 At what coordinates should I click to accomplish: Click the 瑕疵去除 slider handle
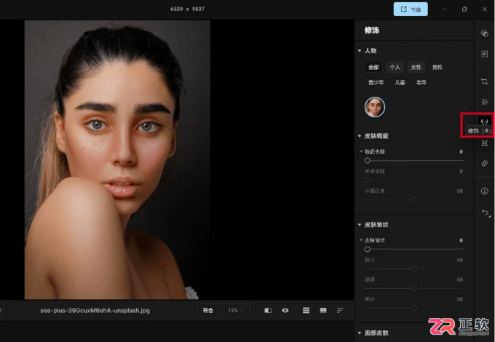coord(367,161)
